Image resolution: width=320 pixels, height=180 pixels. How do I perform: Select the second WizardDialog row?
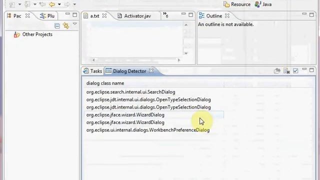(x=125, y=122)
